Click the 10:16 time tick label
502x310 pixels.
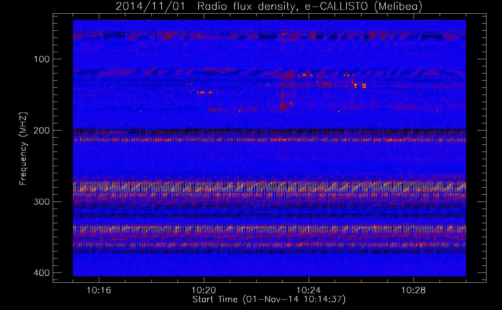click(x=99, y=290)
